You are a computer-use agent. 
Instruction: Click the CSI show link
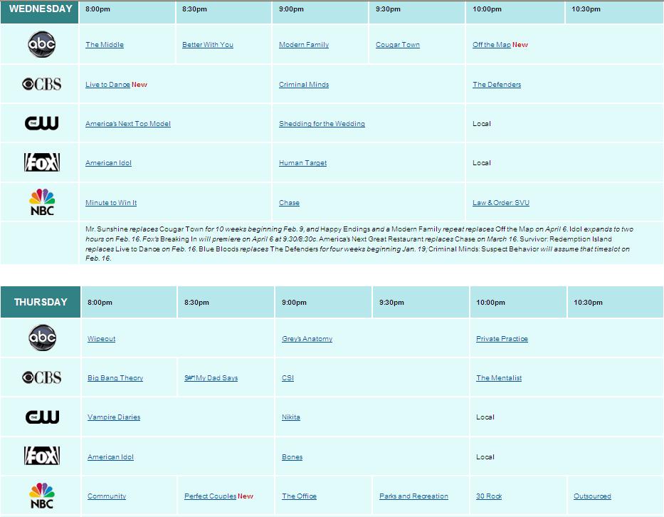pyautogui.click(x=288, y=377)
